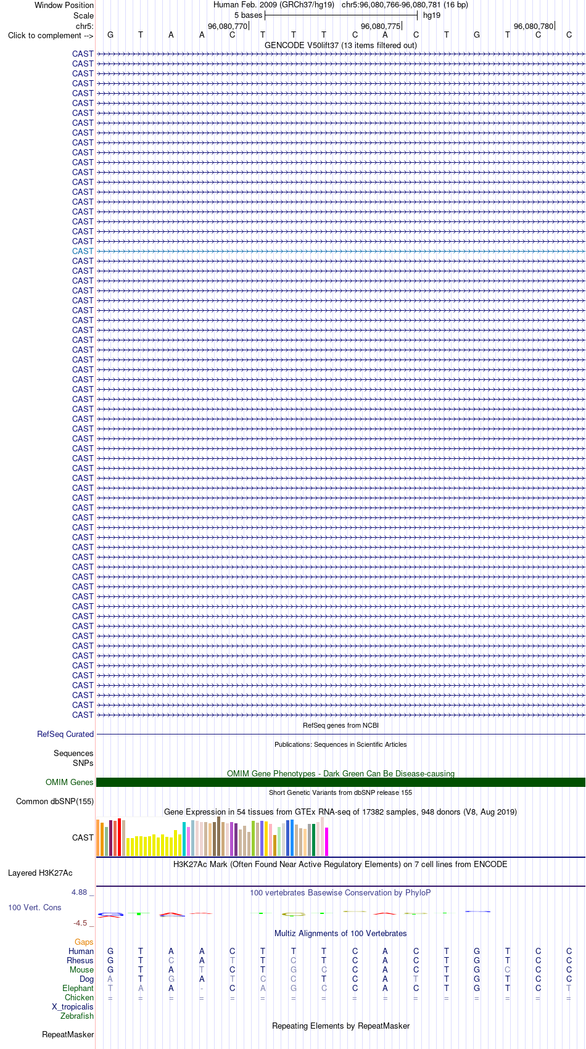586x1049 pixels.
Task: Click the 'Human Feb. 2009 (GRCh37/hg19)' header text
Action: click(274, 4)
